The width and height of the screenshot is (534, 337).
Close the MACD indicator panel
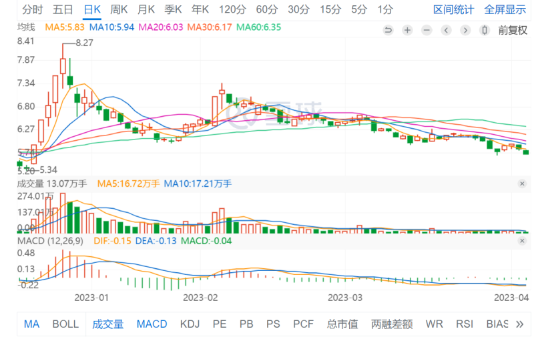tap(522, 241)
